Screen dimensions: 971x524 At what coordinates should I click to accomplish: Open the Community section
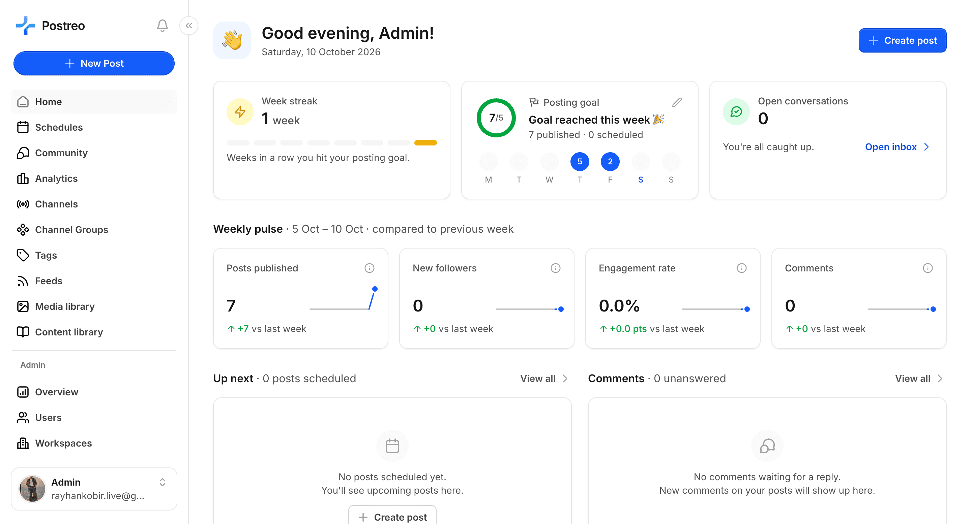point(94,153)
